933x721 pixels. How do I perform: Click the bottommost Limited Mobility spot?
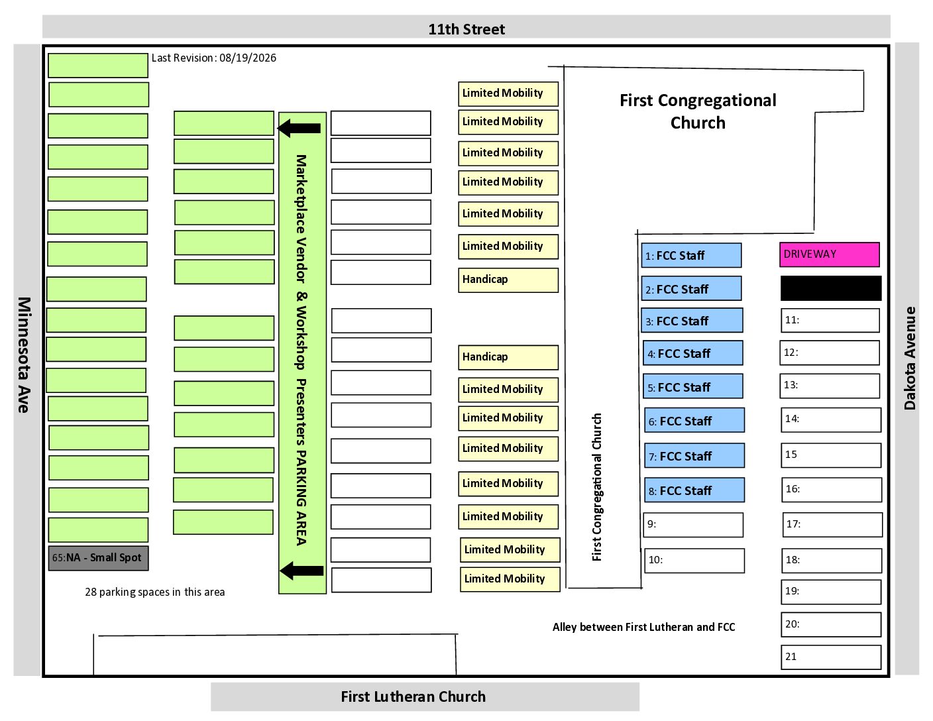click(510, 579)
